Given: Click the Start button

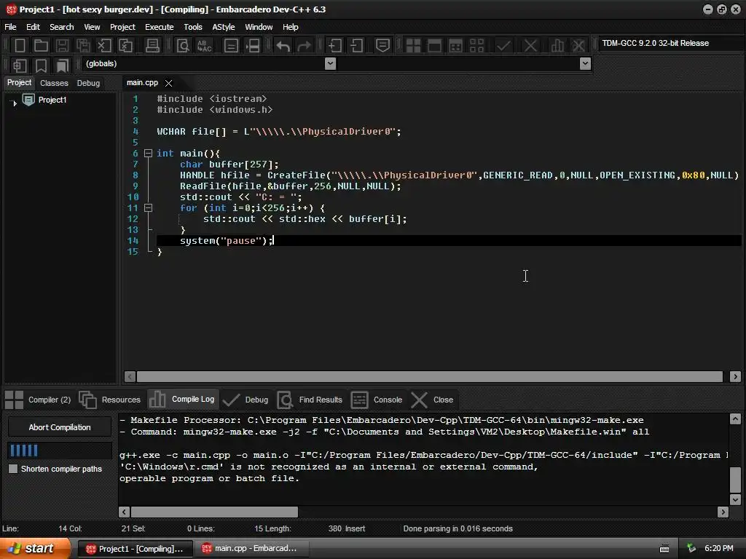Looking at the screenshot, I should (34, 548).
